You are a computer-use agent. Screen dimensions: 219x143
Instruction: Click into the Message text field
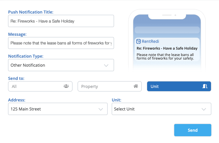(x=61, y=43)
